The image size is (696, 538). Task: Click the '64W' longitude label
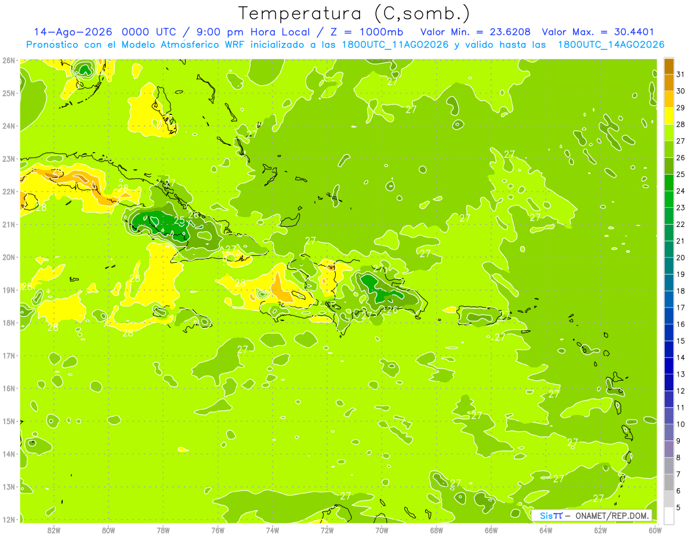tap(546, 530)
